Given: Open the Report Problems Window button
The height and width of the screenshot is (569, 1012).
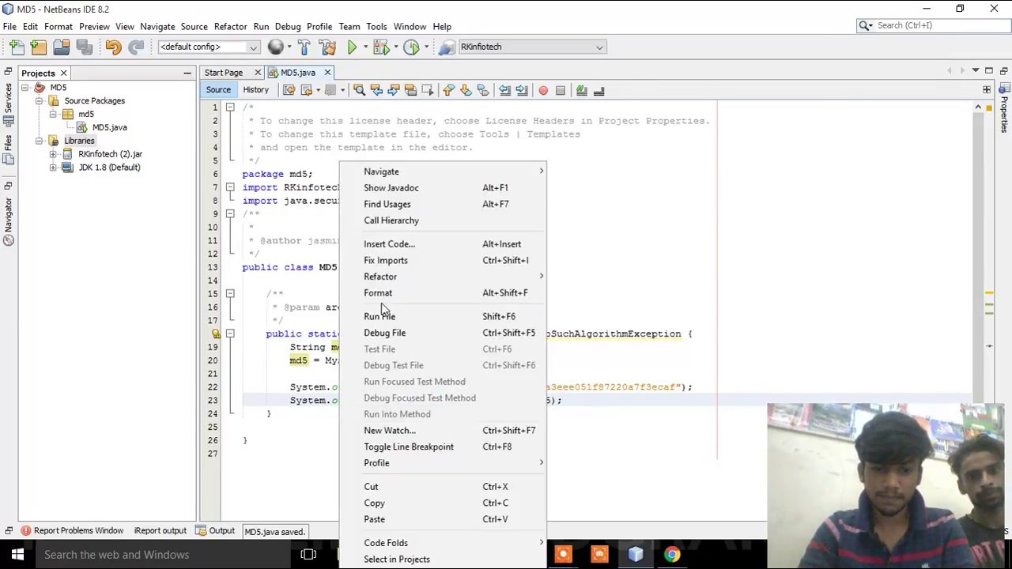Looking at the screenshot, I should point(72,531).
